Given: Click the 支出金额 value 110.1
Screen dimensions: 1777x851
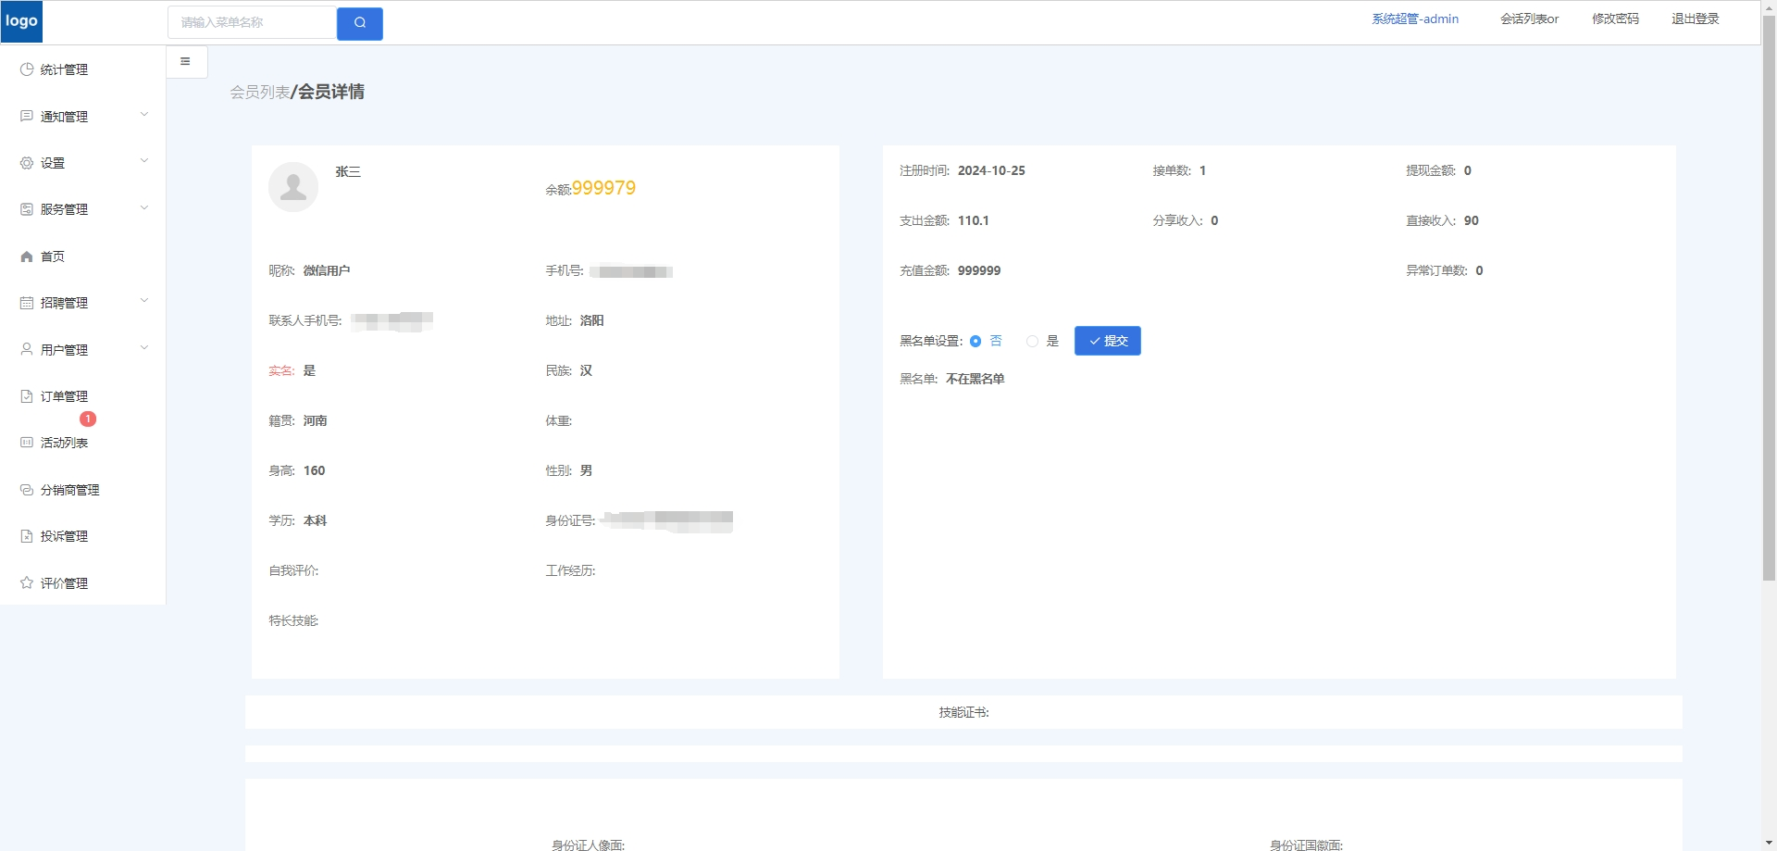Looking at the screenshot, I should [974, 220].
